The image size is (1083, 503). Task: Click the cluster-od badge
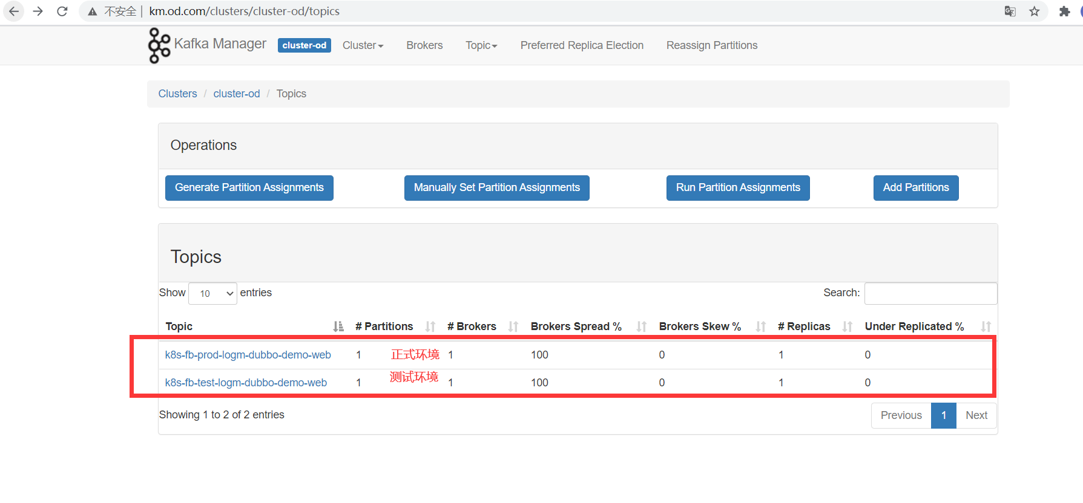(x=304, y=45)
